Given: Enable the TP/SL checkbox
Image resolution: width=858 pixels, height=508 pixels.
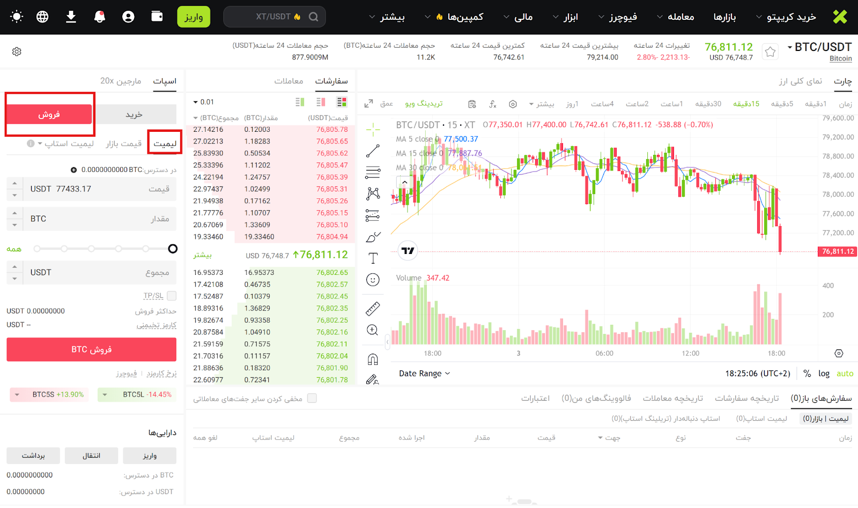Looking at the screenshot, I should pyautogui.click(x=172, y=296).
